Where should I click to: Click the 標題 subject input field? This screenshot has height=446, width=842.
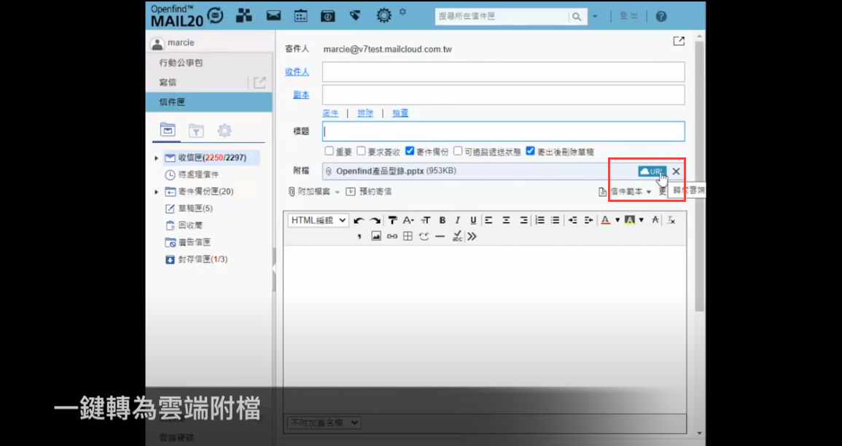click(504, 131)
